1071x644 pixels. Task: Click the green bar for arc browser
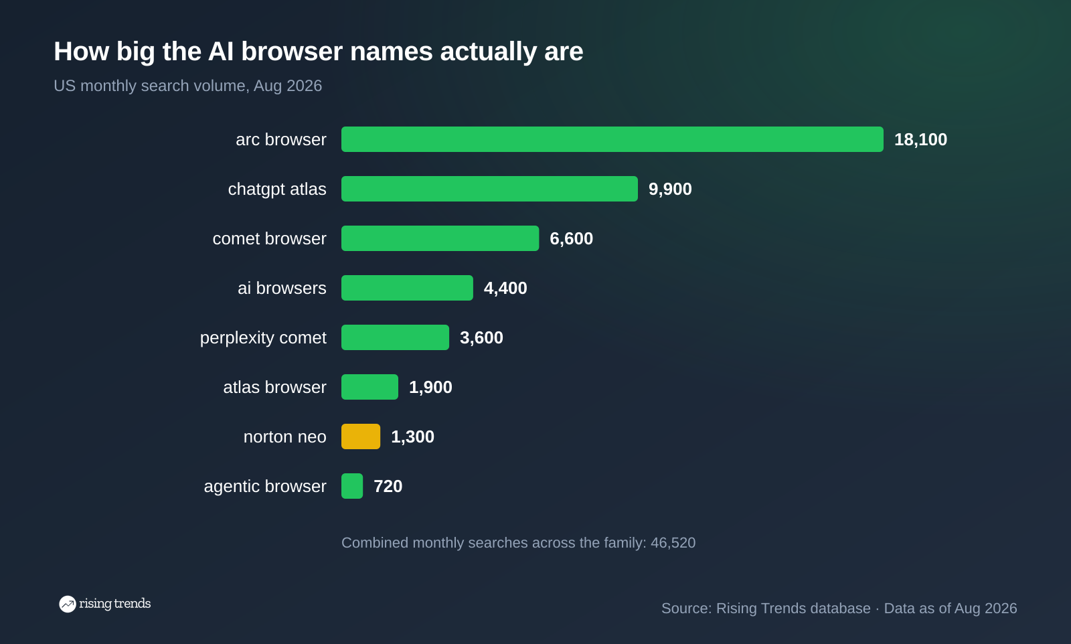612,139
